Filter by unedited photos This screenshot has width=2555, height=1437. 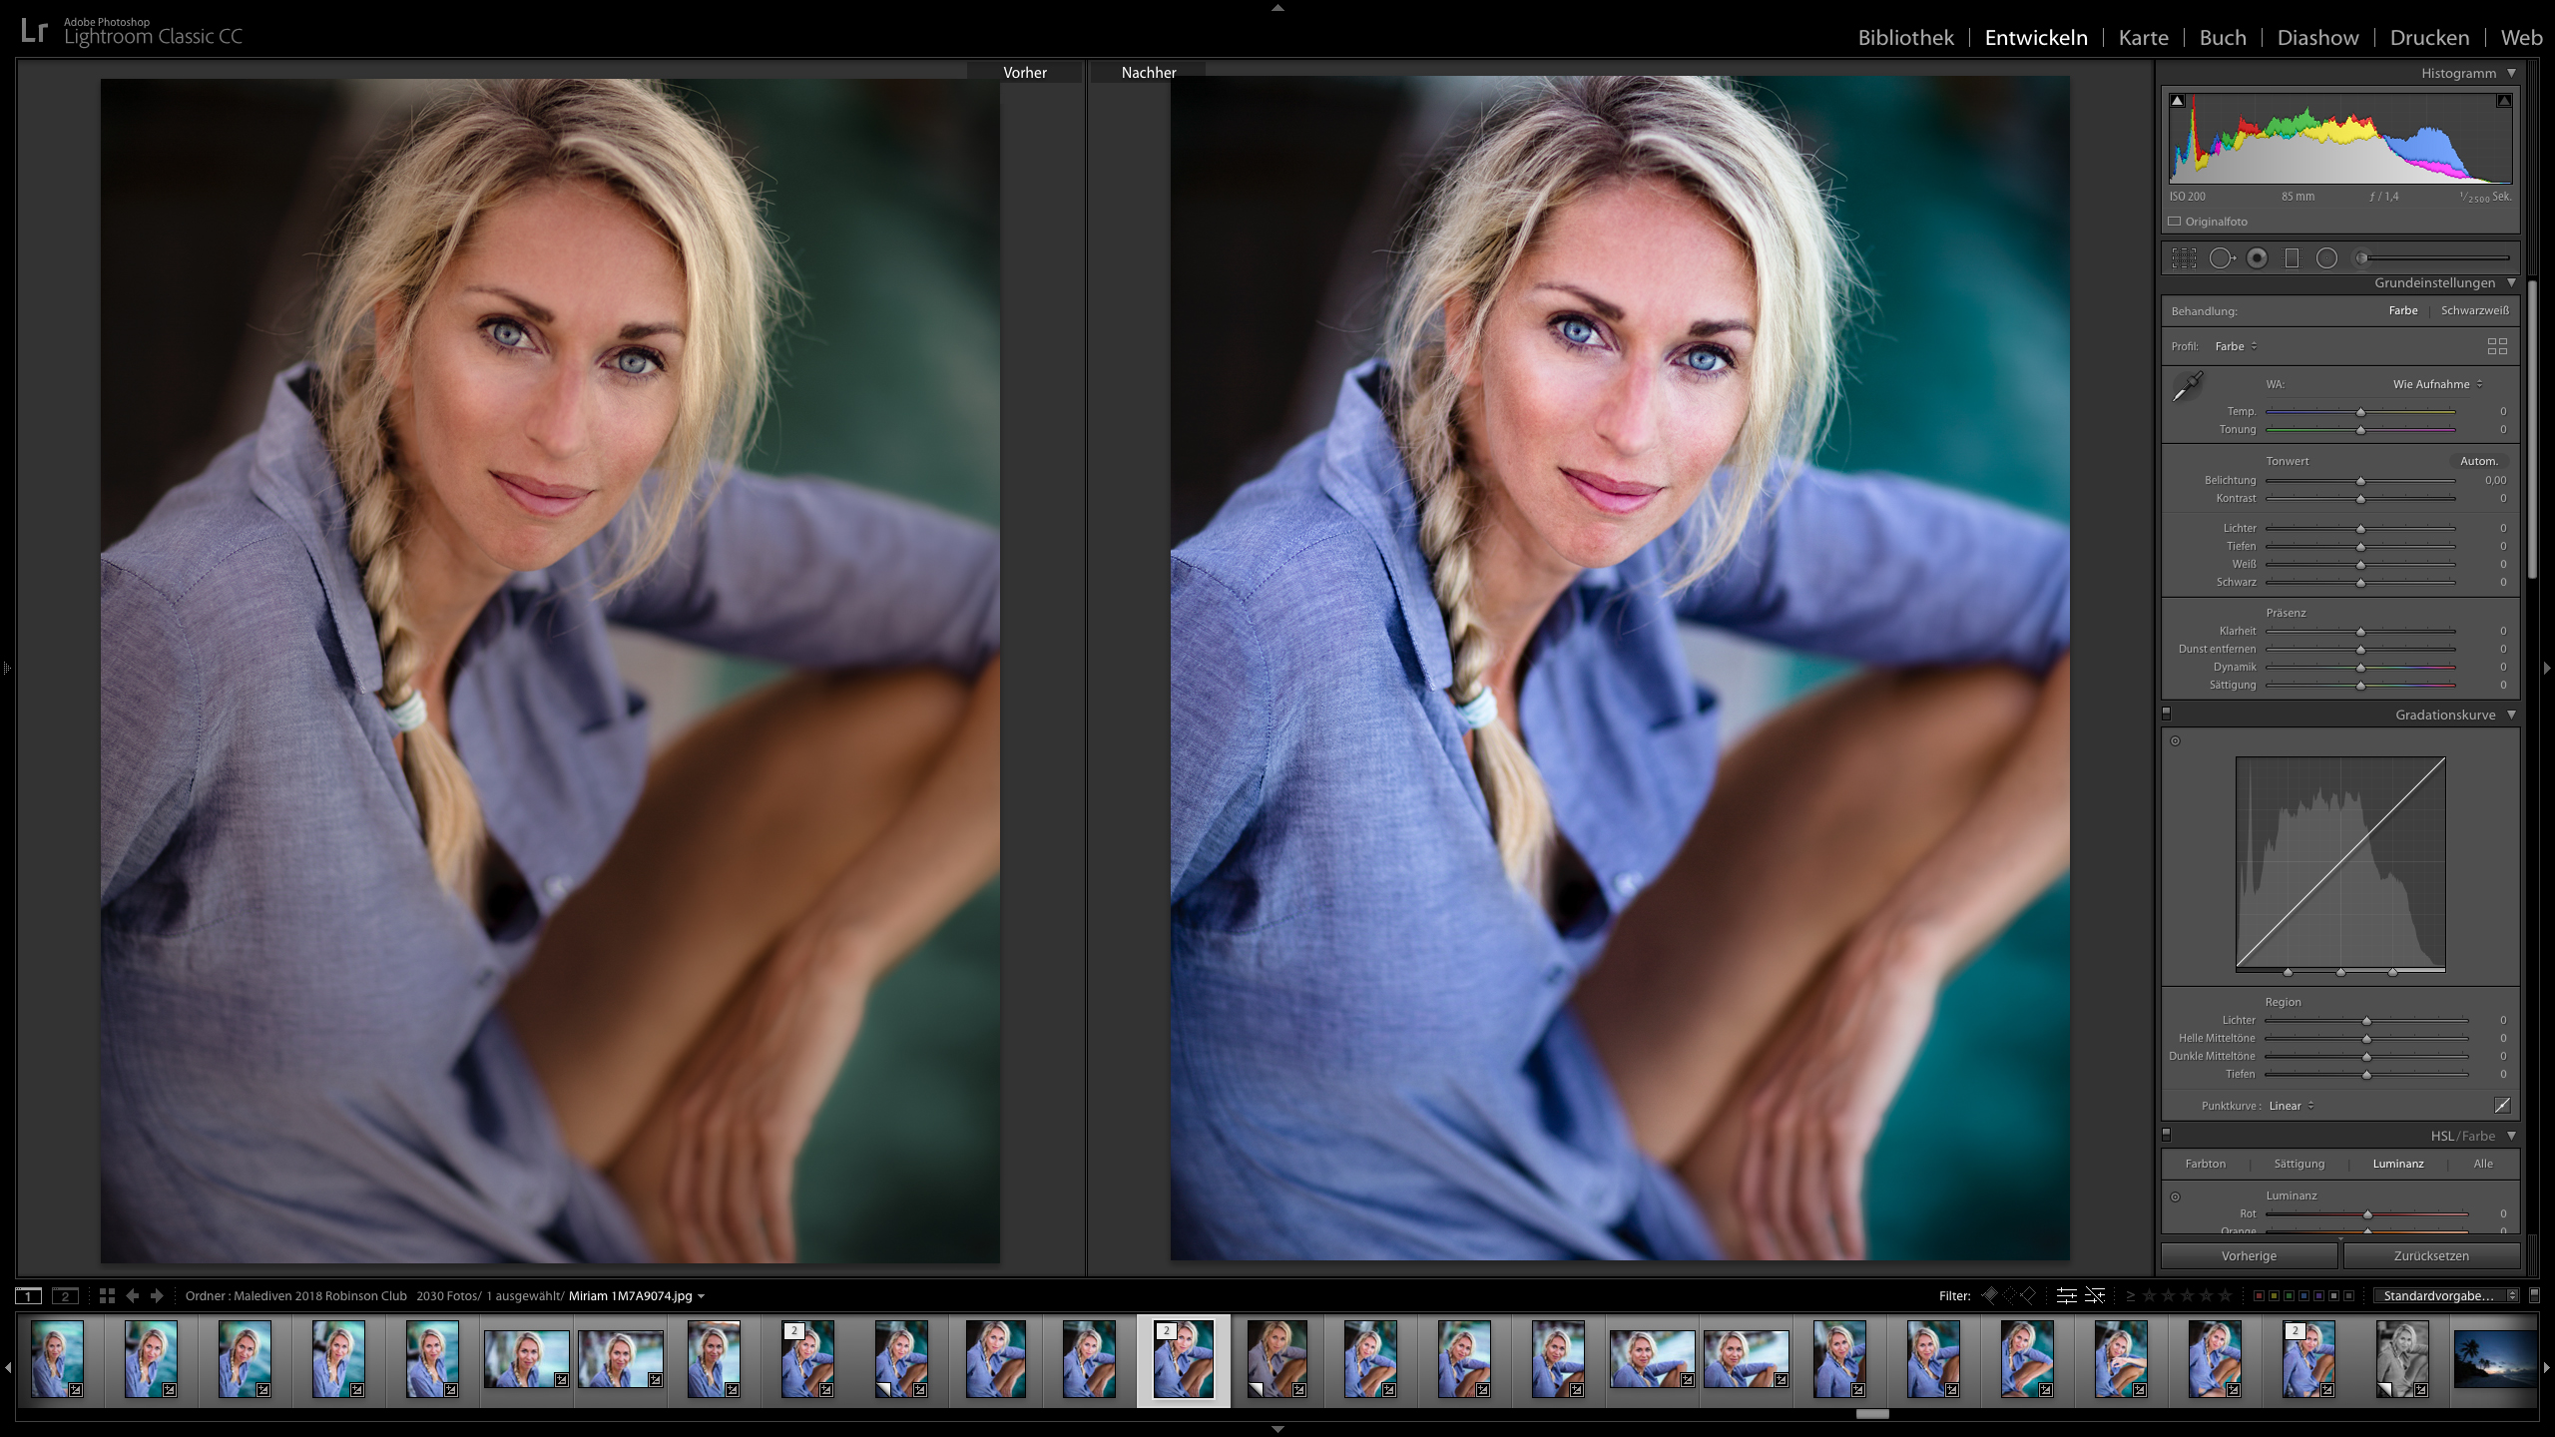point(2095,1295)
